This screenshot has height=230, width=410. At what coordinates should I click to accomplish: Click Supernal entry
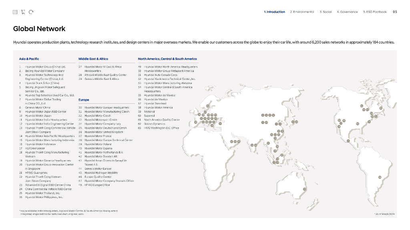coord(149,116)
